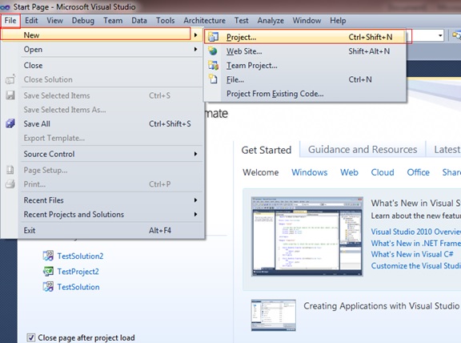Select Save All in File menu
The width and height of the screenshot is (461, 343).
coord(102,123)
